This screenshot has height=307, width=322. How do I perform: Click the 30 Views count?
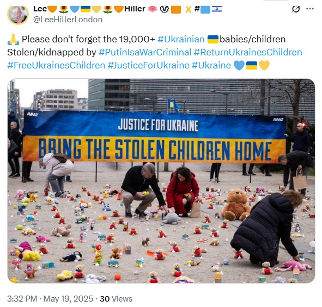(x=116, y=299)
